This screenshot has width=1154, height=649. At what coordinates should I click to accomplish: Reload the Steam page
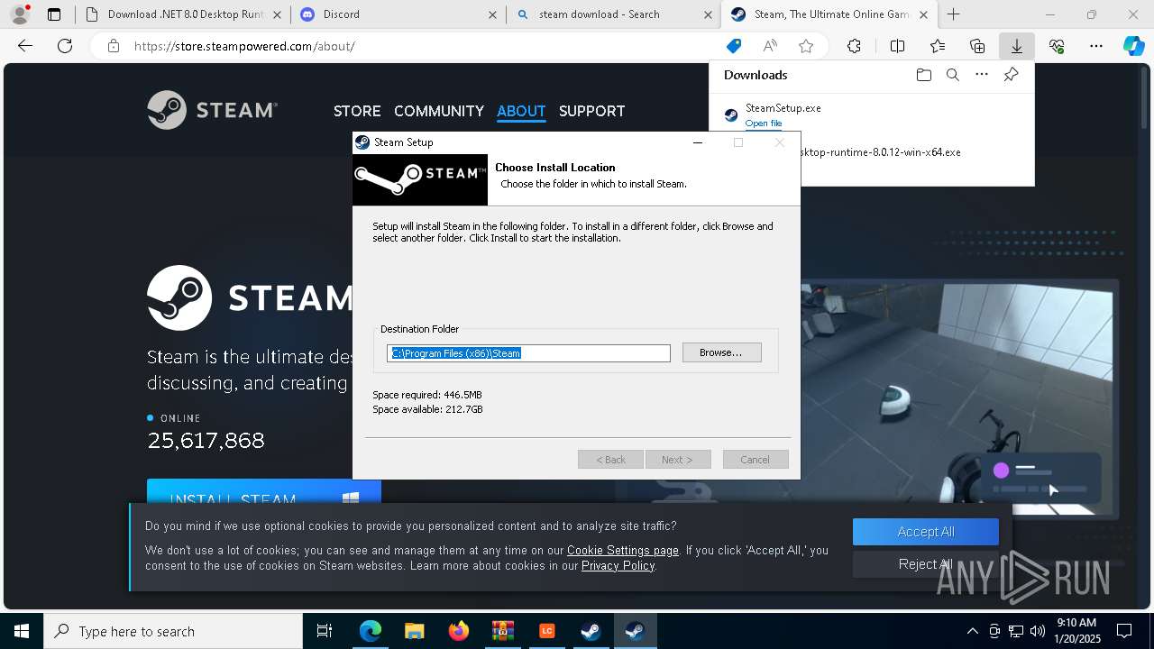coord(65,46)
